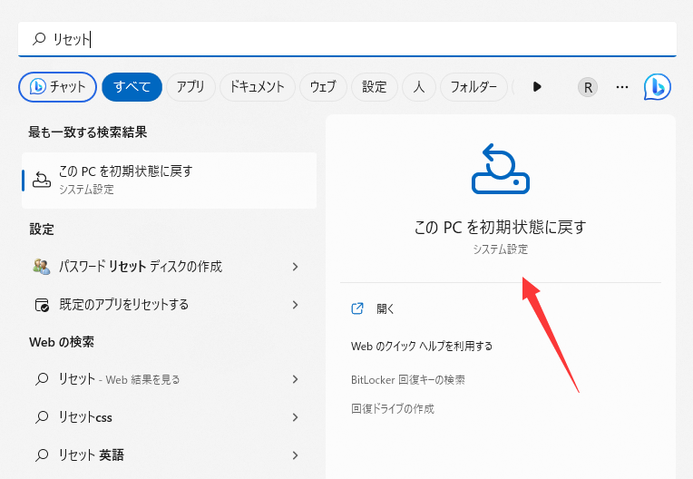
Task: Expand chevron for 既定のアプリをリセットする
Action: coord(295,305)
